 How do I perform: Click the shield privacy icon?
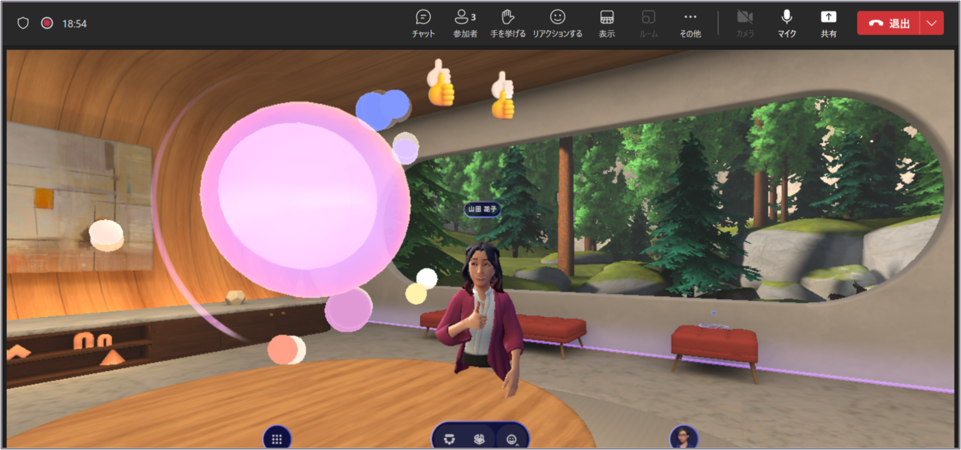pyautogui.click(x=23, y=23)
